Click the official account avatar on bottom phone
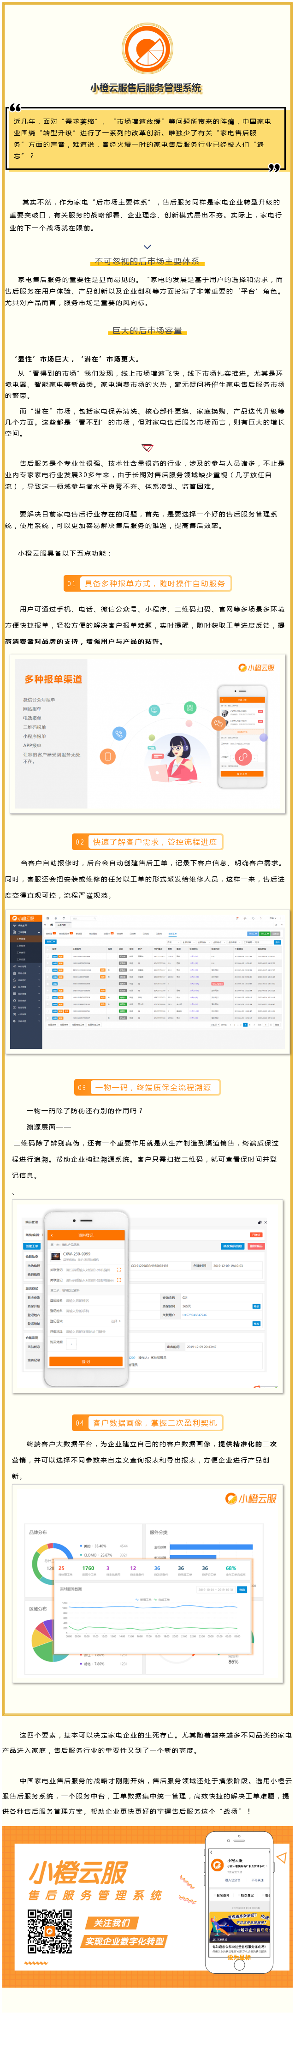This screenshot has width=295, height=2061. tap(217, 1865)
